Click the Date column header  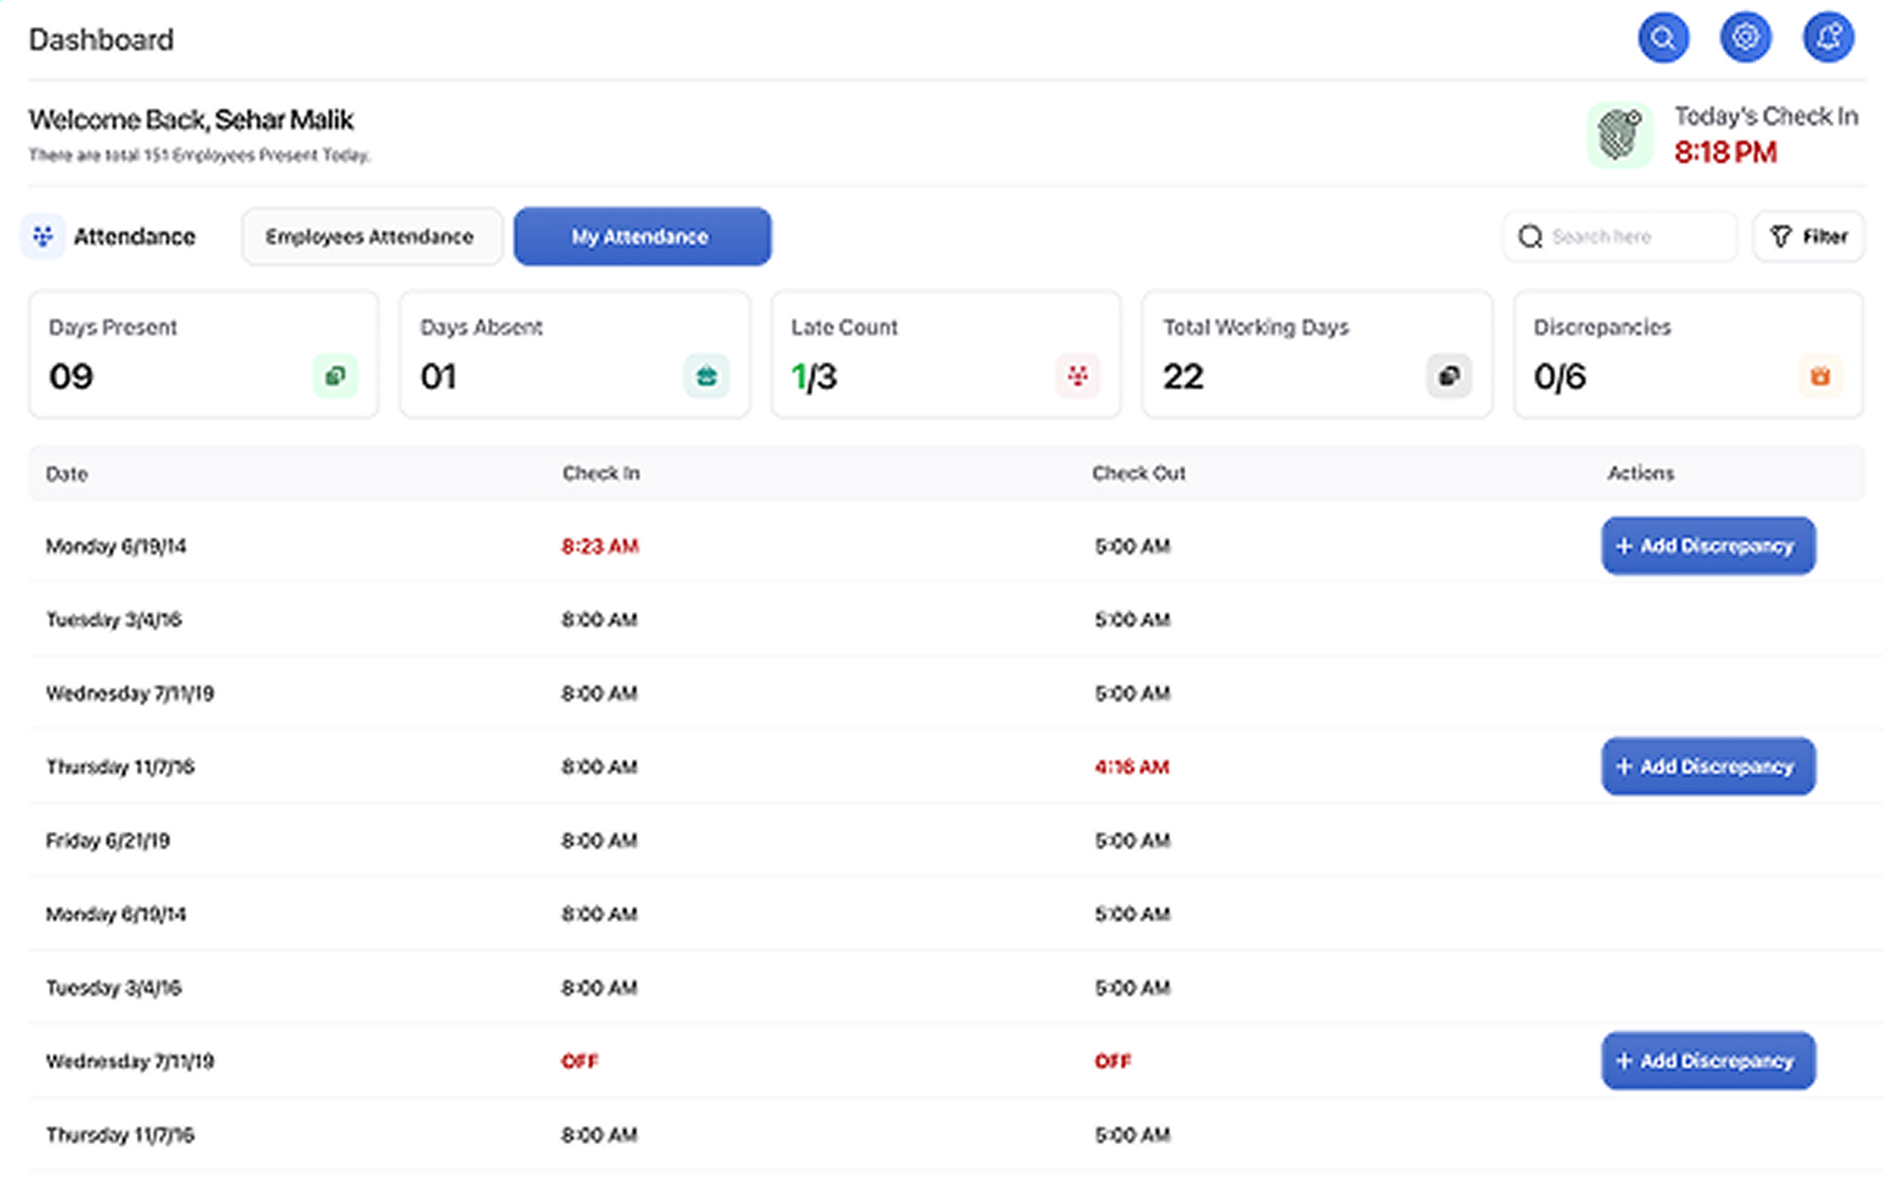click(x=67, y=474)
